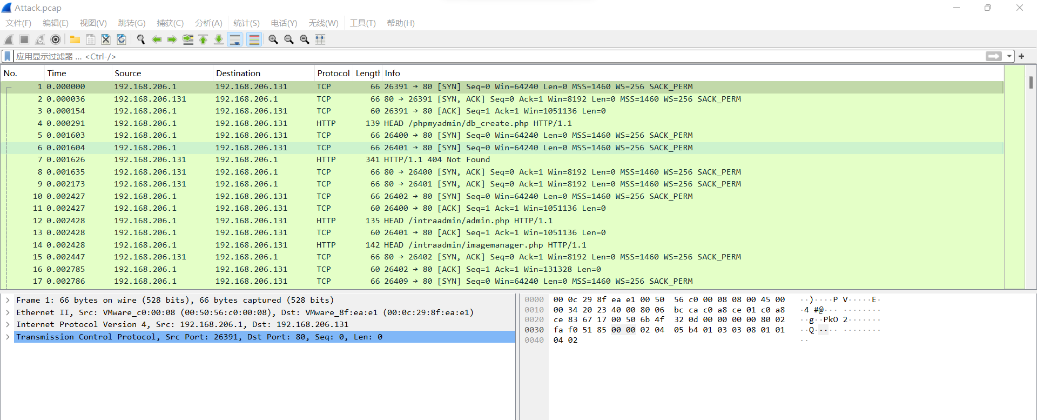Sort by the No. column header

point(22,73)
